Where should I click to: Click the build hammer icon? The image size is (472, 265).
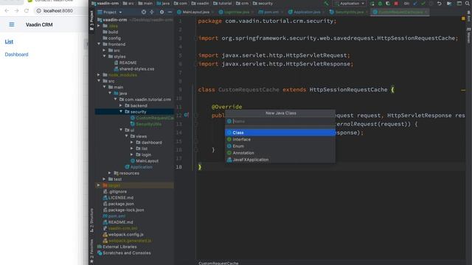(x=327, y=3)
